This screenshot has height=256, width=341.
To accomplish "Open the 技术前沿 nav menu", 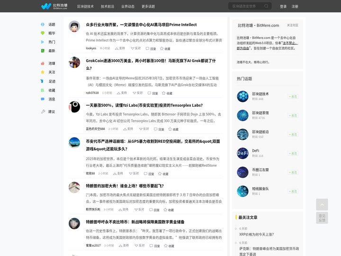I will 107,6.
